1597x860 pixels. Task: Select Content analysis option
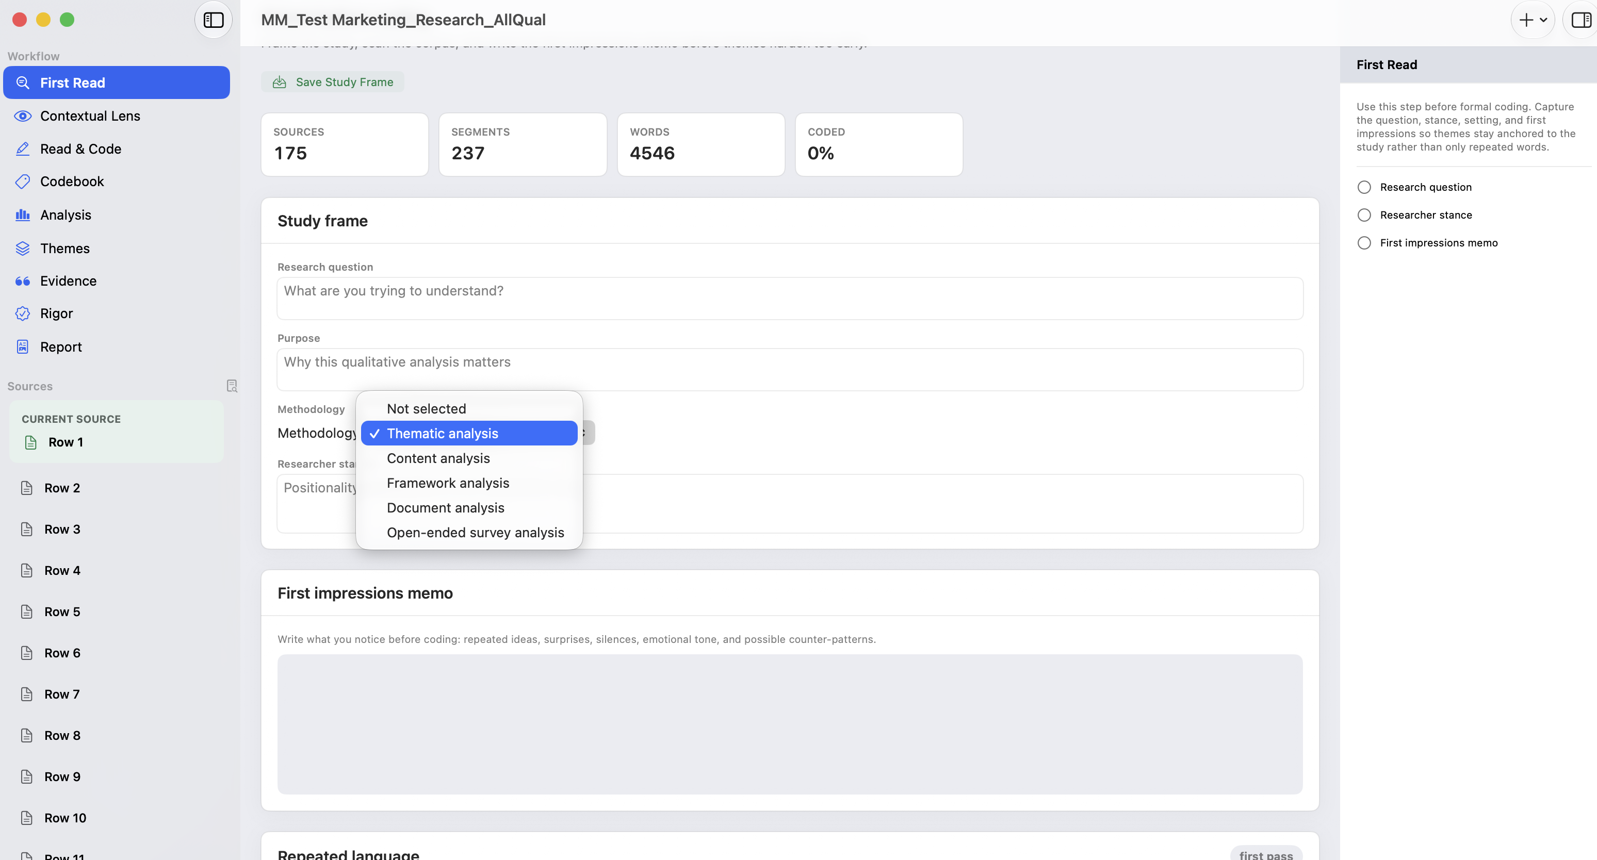point(469,458)
